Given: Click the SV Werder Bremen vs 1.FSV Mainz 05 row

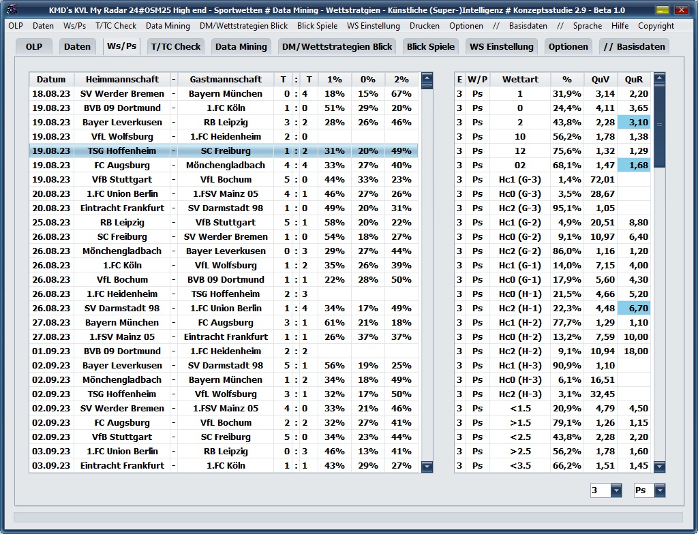Looking at the screenshot, I should pos(224,409).
